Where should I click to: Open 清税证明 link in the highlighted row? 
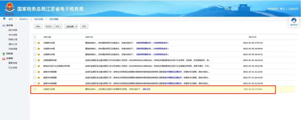tap(147, 89)
